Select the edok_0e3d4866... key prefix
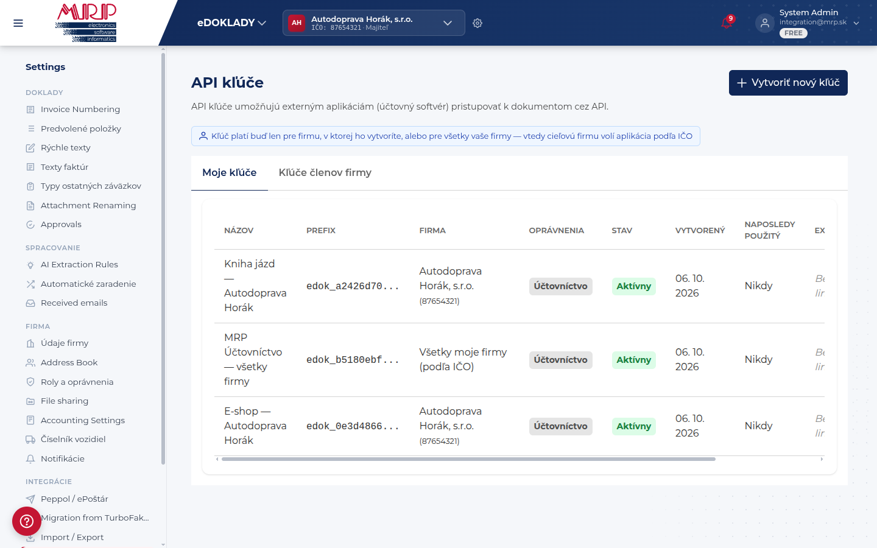The height and width of the screenshot is (548, 877). pyautogui.click(x=353, y=426)
